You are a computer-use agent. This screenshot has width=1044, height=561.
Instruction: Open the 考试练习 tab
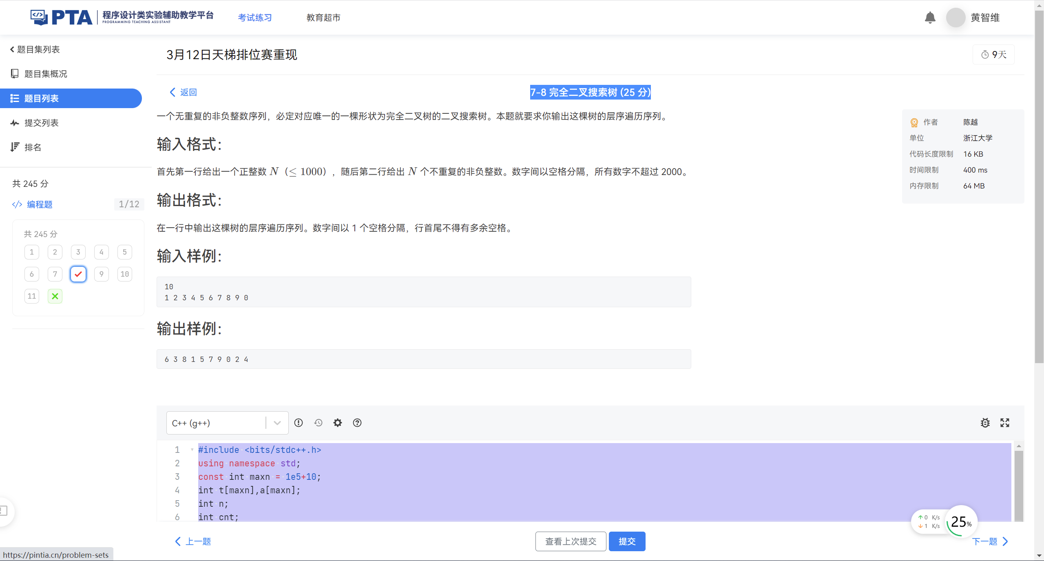pyautogui.click(x=255, y=18)
